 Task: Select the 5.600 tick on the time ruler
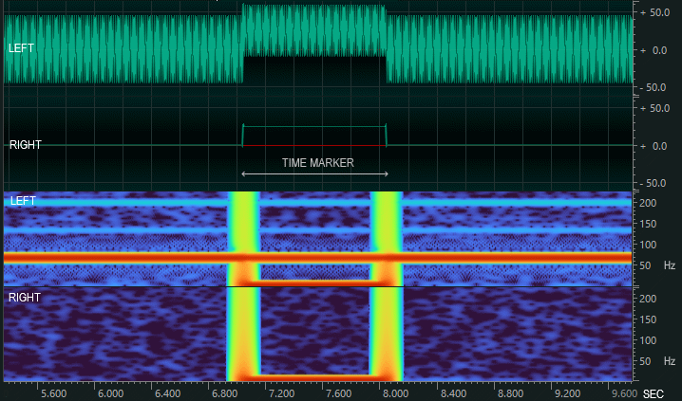pyautogui.click(x=54, y=392)
